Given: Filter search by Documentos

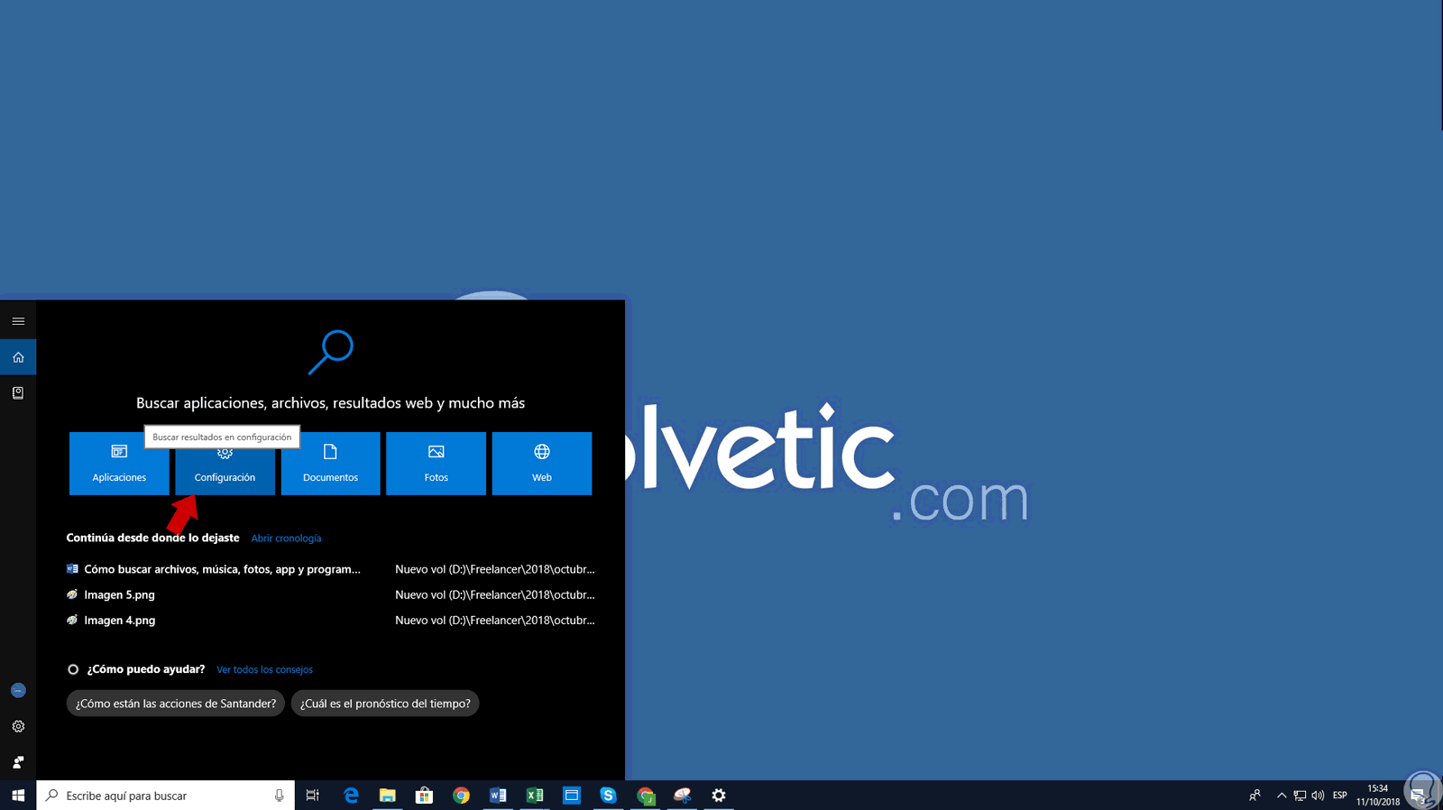Looking at the screenshot, I should 330,464.
